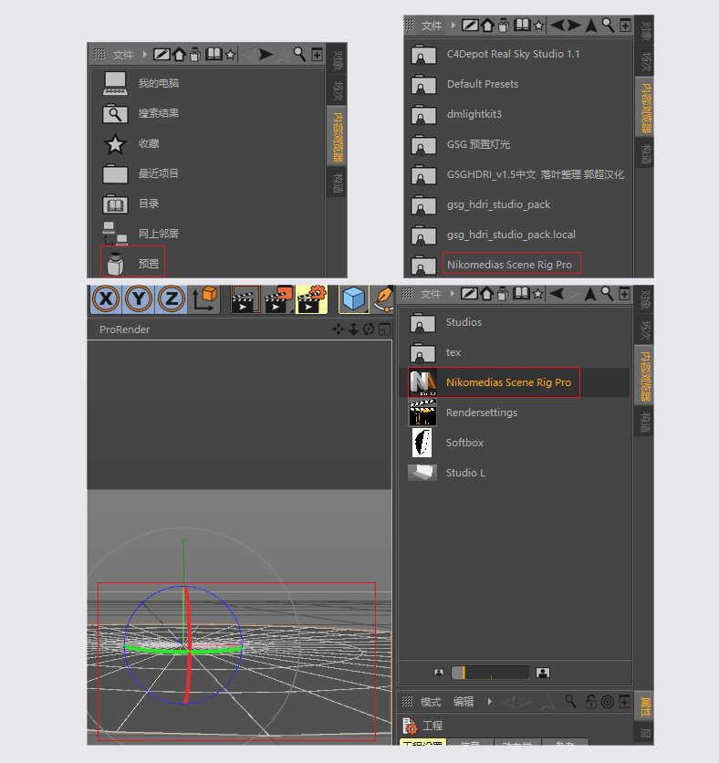Switch to the 属性 side tab
The height and width of the screenshot is (763, 719).
point(644,706)
